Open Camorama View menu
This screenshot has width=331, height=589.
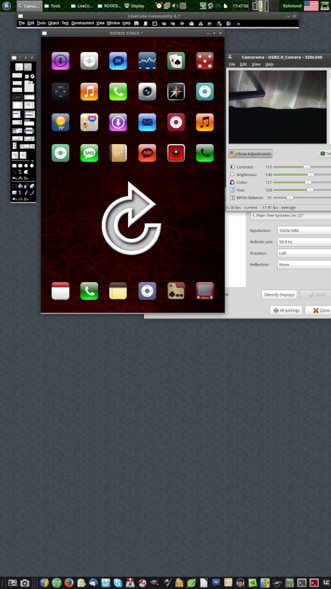pos(256,64)
